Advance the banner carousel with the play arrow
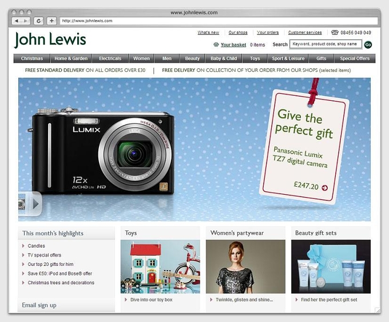This screenshot has width=389, height=322. click(35, 204)
